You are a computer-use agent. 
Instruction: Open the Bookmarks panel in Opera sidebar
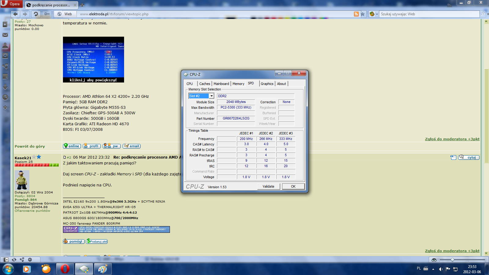click(5, 24)
